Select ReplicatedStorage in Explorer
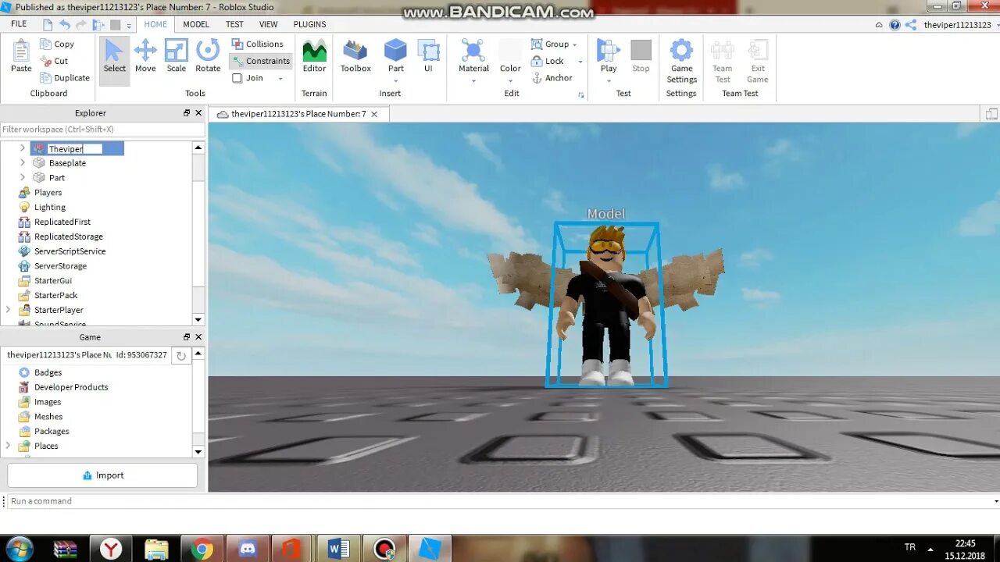1000x562 pixels. [69, 237]
